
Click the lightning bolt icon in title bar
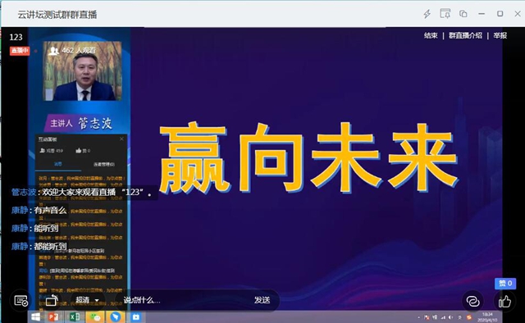click(x=427, y=14)
